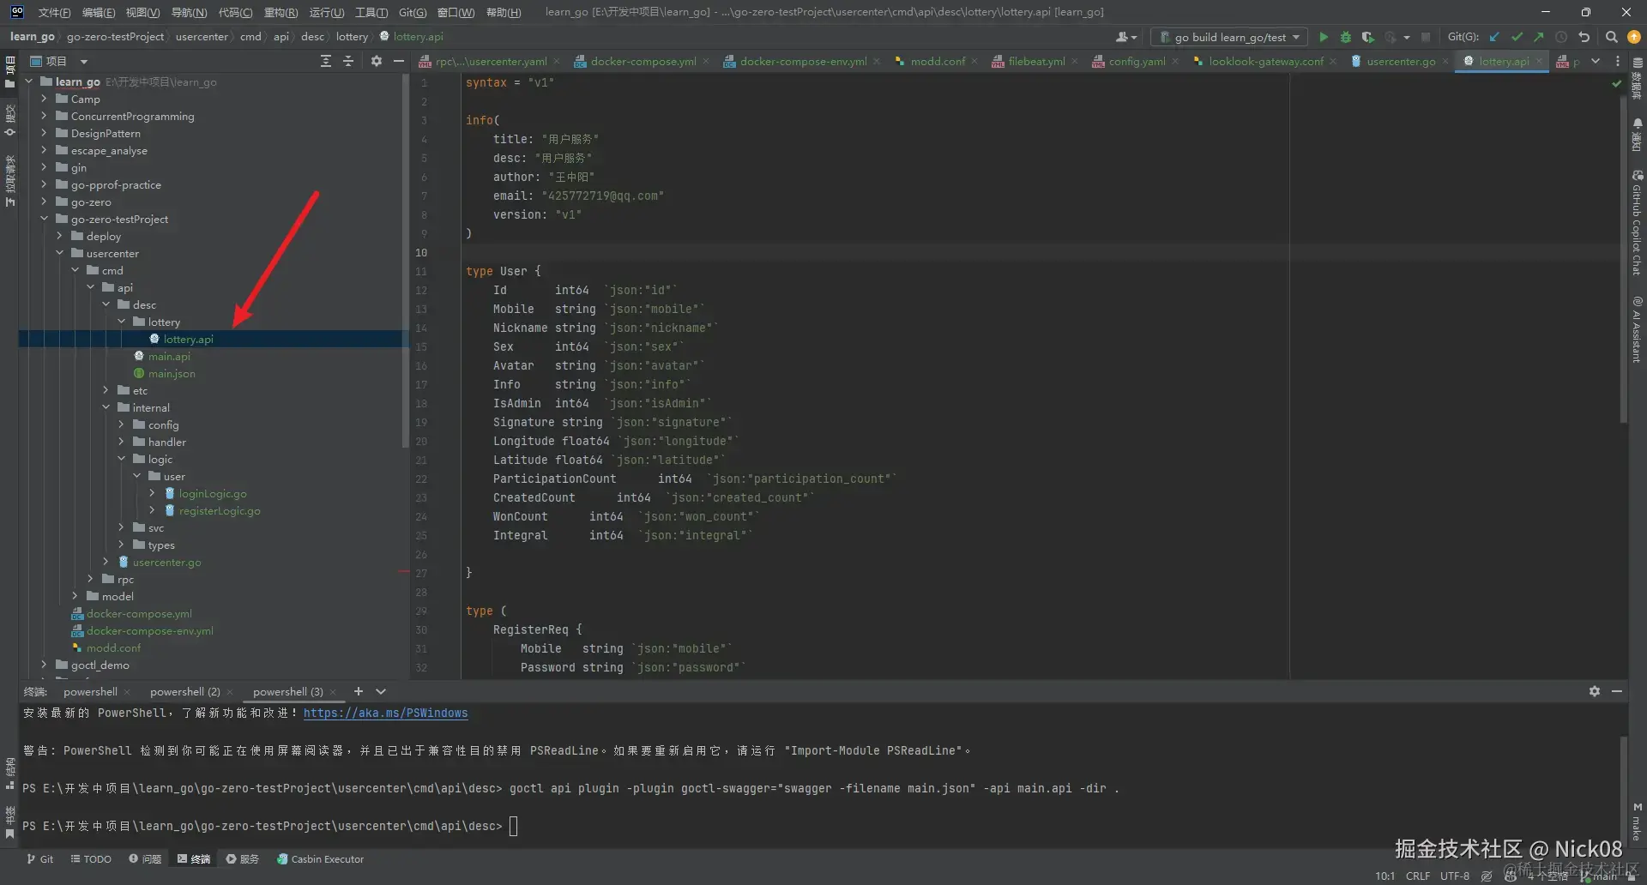Push changes with the Git push arrow
Screen dimensions: 1647x885
click(1539, 37)
